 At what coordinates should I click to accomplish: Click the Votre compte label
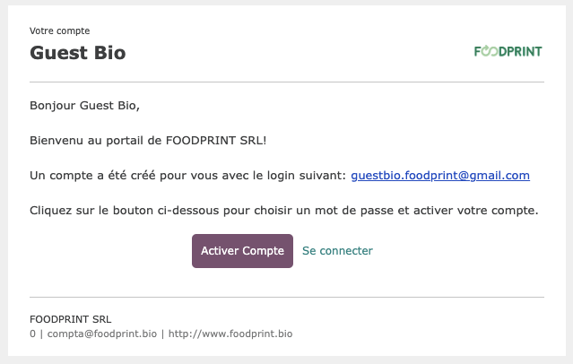[59, 30]
